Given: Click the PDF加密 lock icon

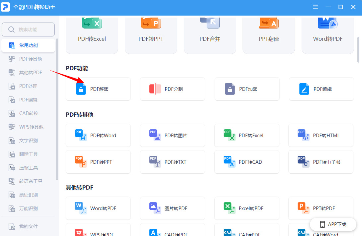Looking at the screenshot, I should coord(230,89).
